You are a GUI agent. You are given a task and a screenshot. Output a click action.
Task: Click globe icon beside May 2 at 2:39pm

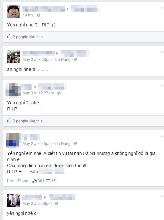pyautogui.click(x=57, y=204)
